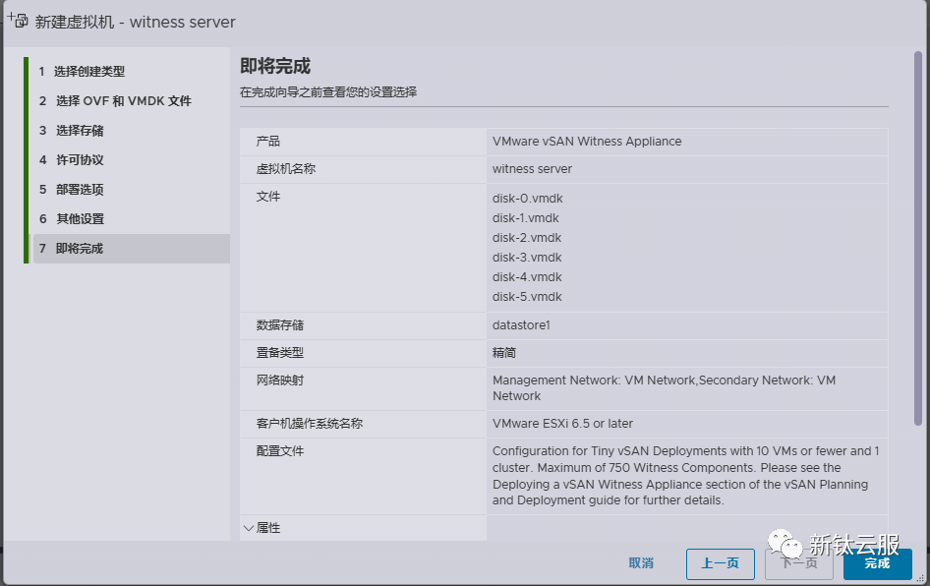Open step 5 部署选项
The height and width of the screenshot is (586, 930).
pyautogui.click(x=80, y=190)
